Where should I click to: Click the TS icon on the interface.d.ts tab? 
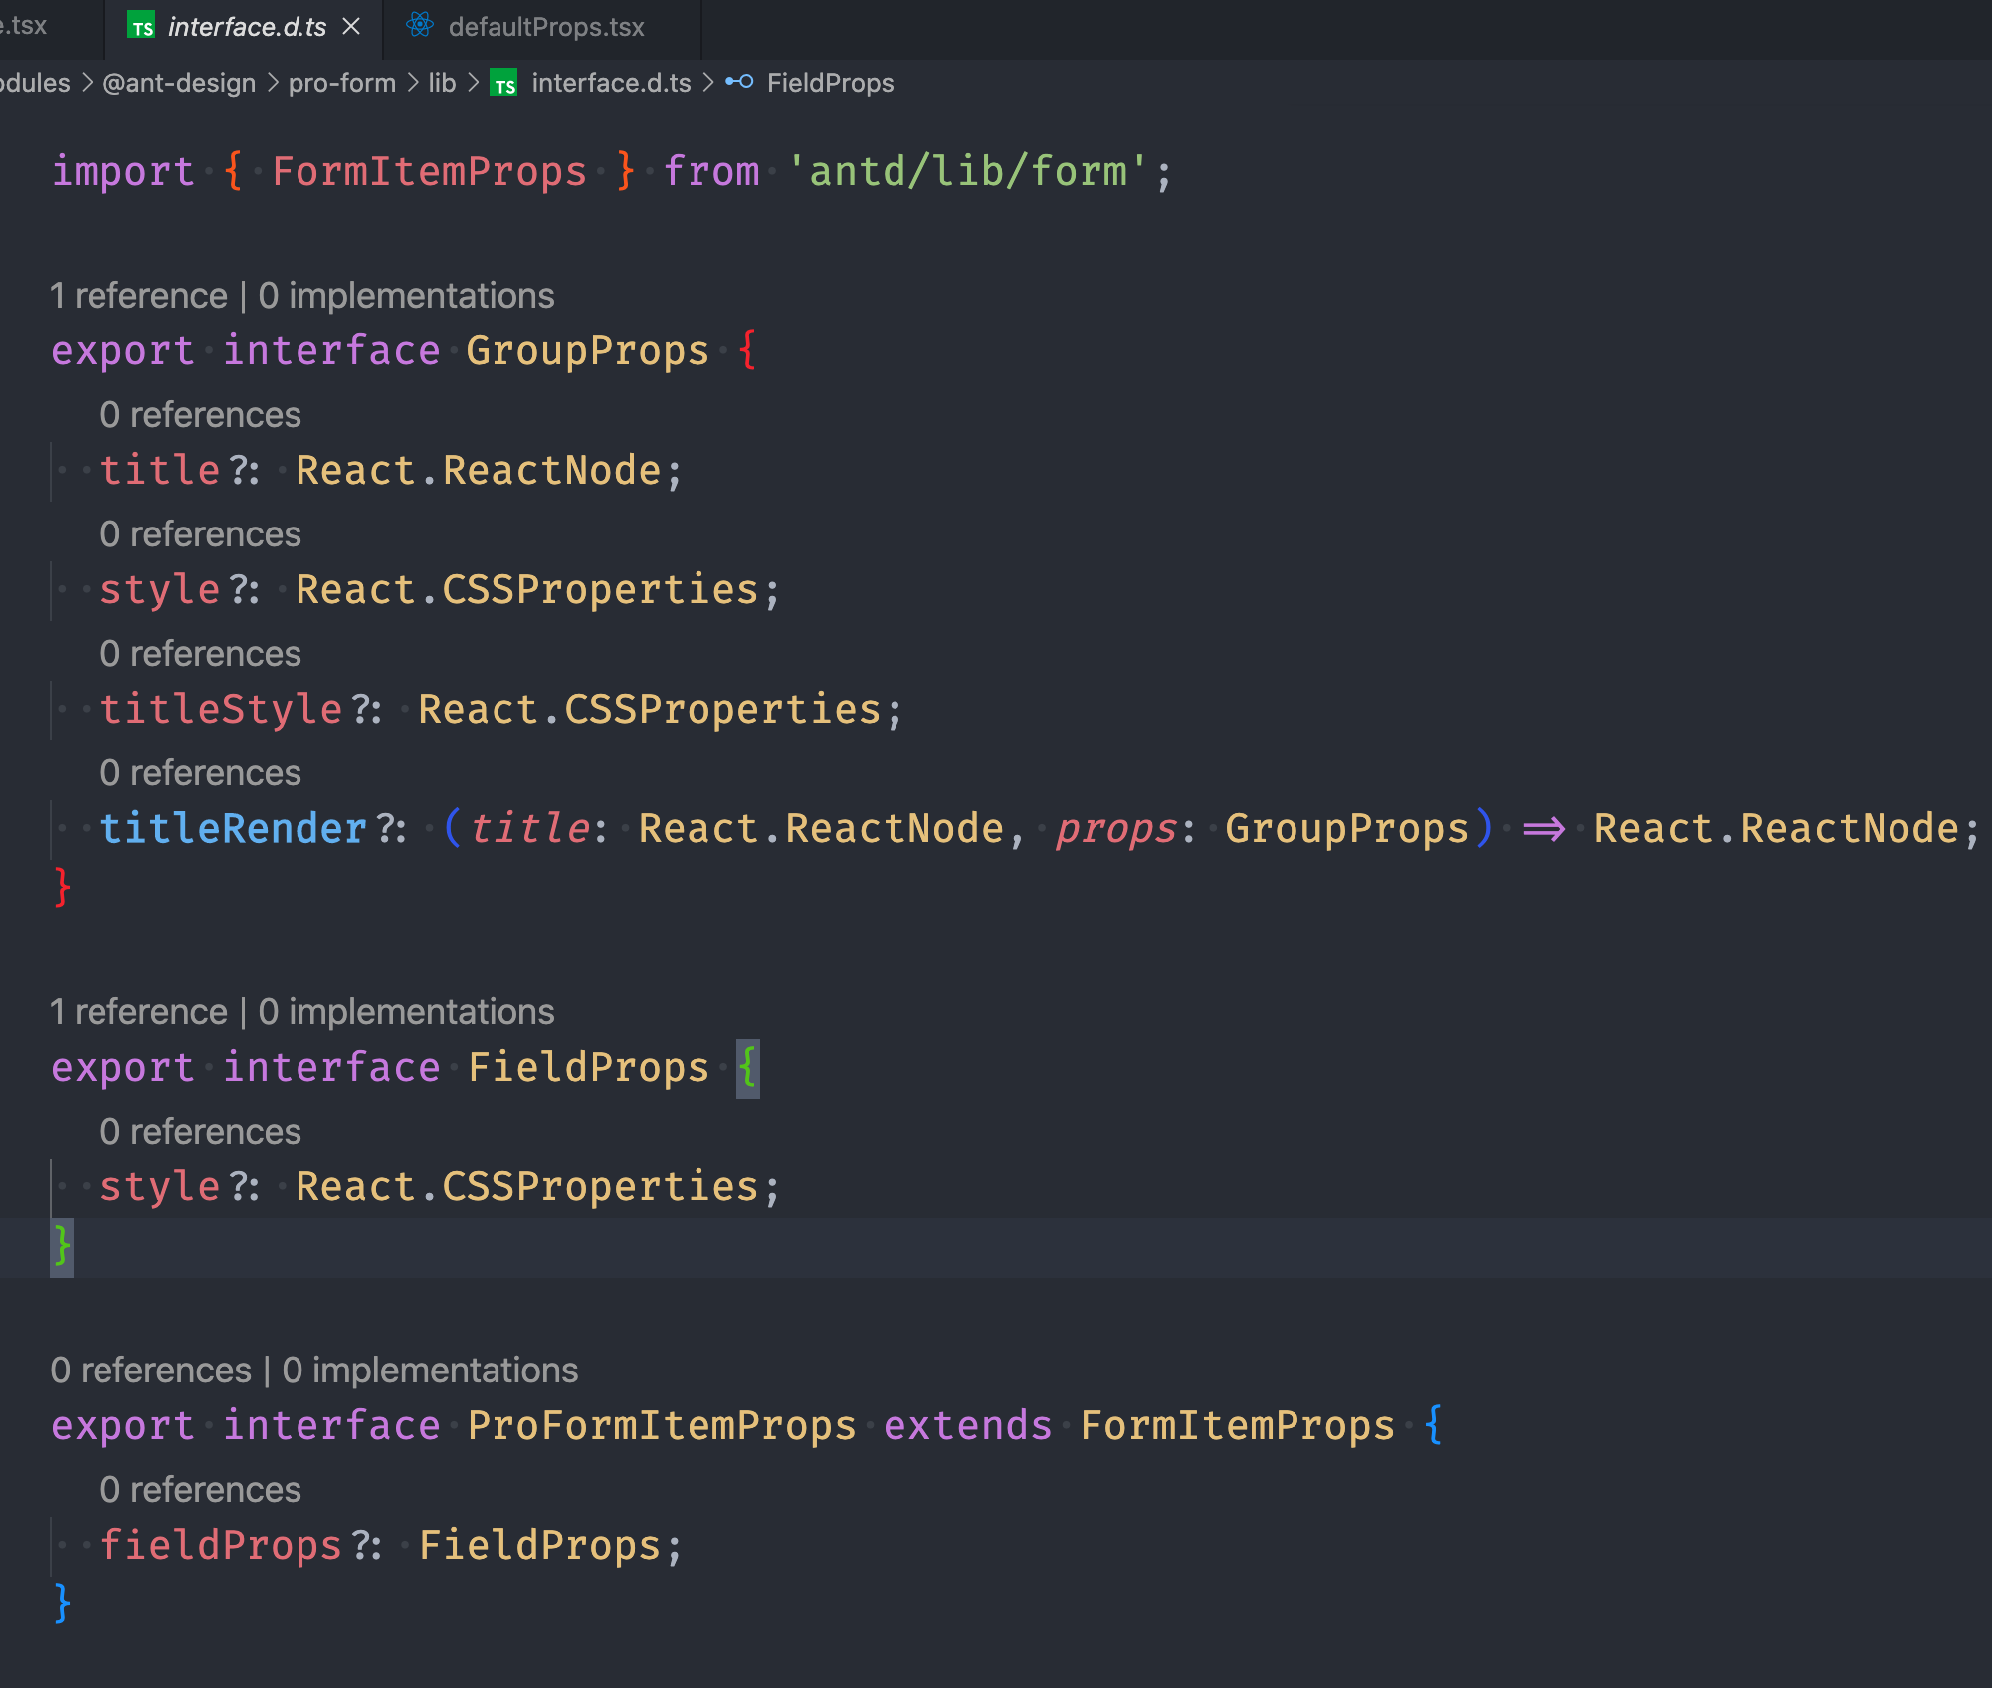point(140,27)
